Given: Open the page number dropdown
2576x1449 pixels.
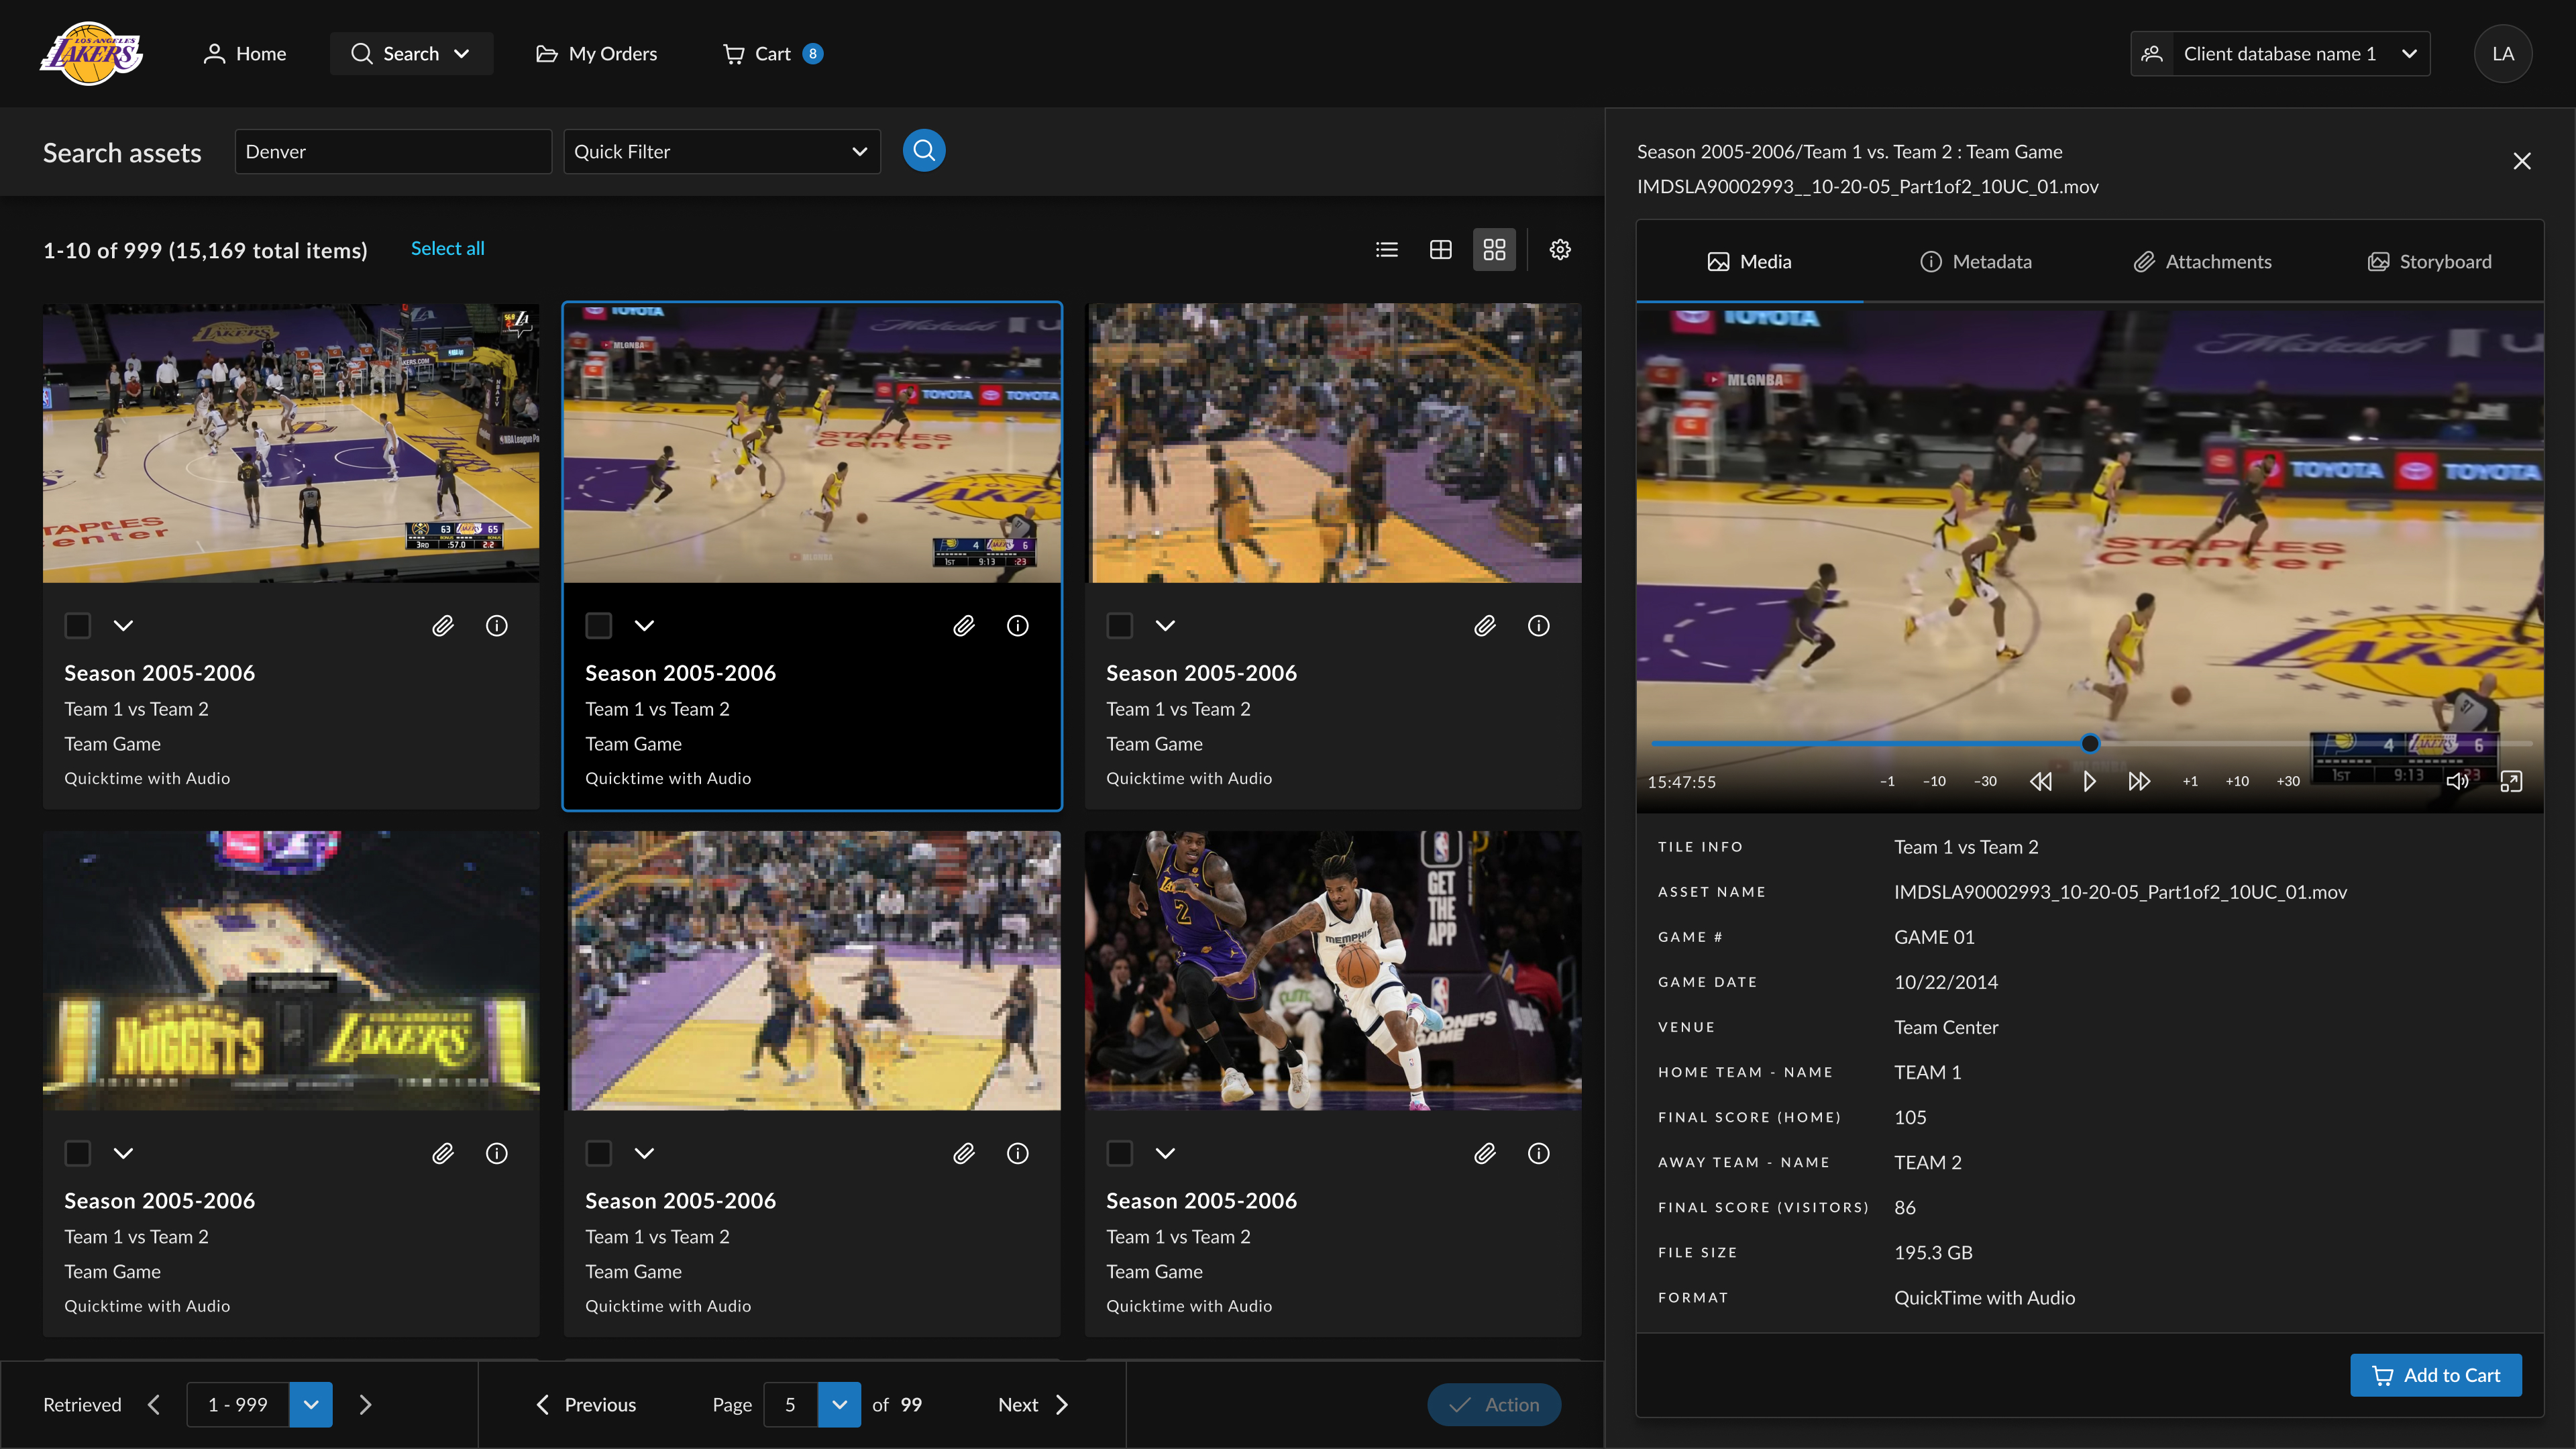Looking at the screenshot, I should click(x=839, y=1404).
